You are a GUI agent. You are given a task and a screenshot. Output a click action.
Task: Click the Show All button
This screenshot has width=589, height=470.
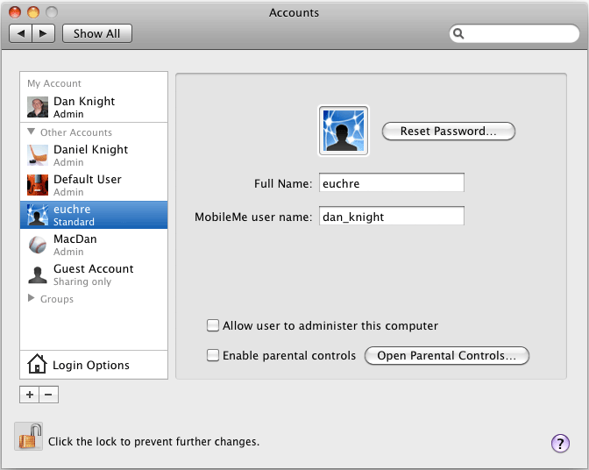coord(97,33)
